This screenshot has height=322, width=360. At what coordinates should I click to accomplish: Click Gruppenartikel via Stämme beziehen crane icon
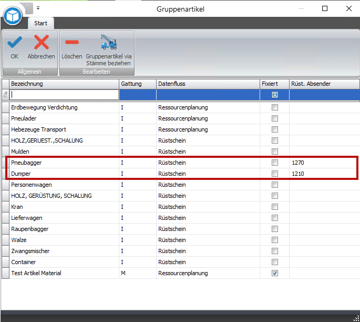[x=109, y=42]
